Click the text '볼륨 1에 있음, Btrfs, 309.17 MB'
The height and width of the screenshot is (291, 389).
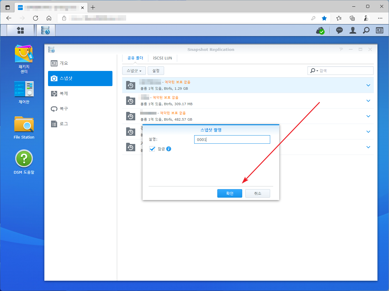(x=166, y=104)
